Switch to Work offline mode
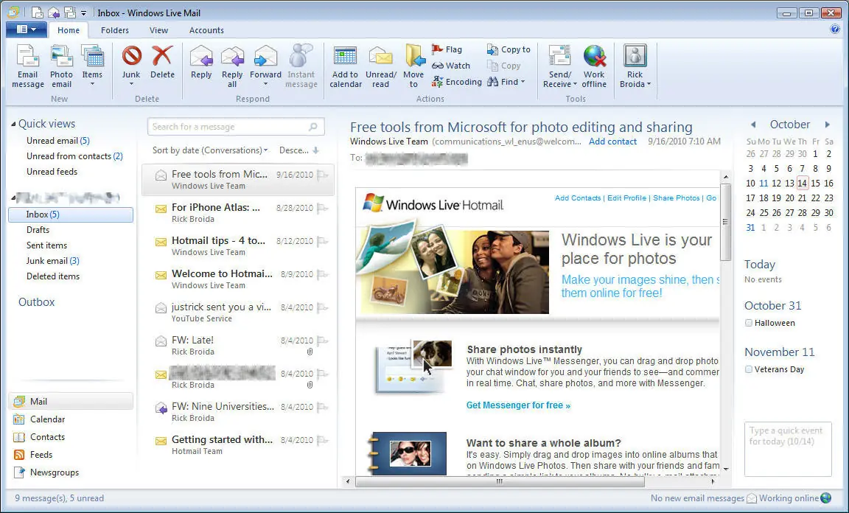This screenshot has height=513, width=849. [594, 66]
